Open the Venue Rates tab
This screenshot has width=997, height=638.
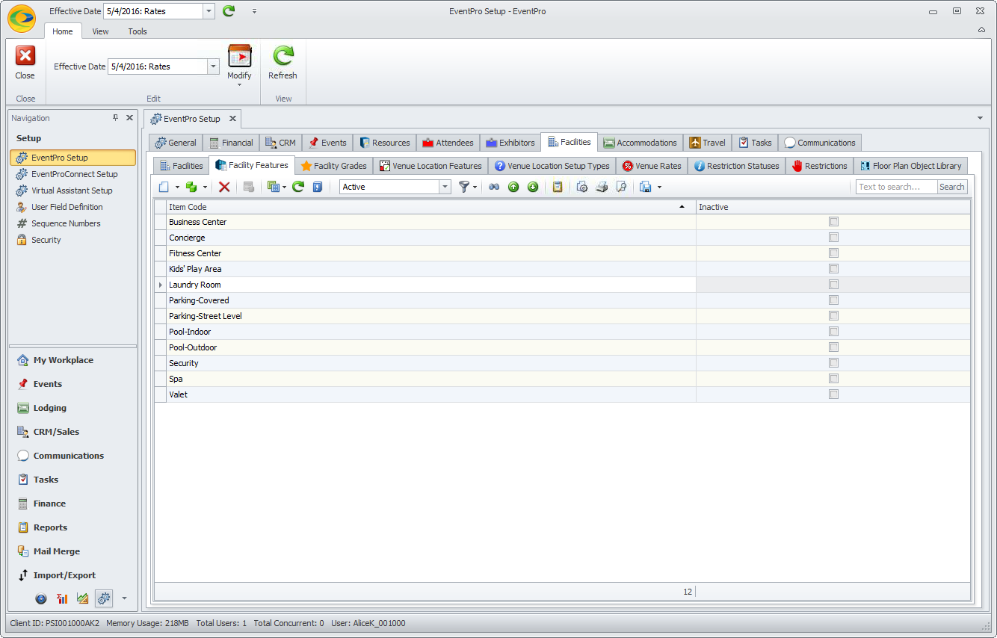coord(651,166)
